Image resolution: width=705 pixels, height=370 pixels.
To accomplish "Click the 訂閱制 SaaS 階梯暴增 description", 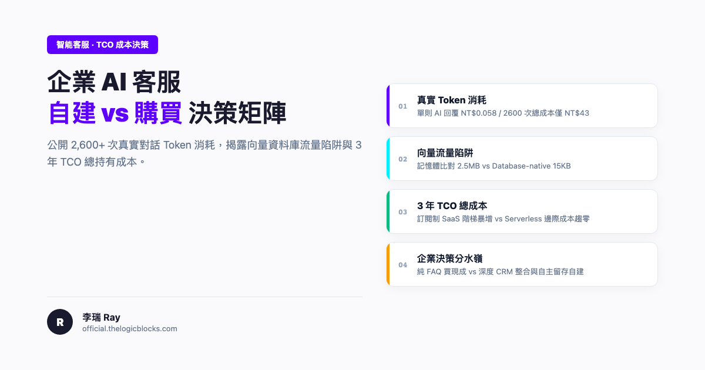I will pyautogui.click(x=503, y=218).
